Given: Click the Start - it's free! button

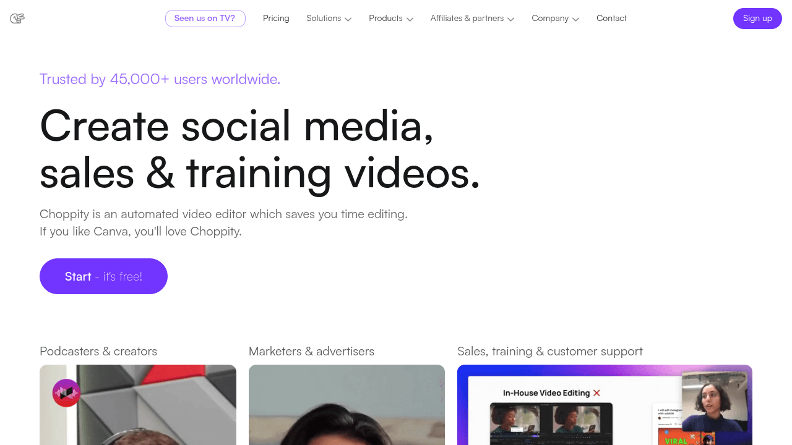Looking at the screenshot, I should [x=103, y=276].
